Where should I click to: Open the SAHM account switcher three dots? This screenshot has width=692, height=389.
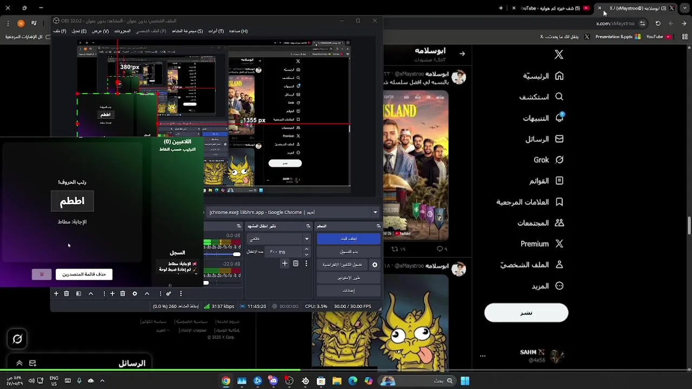[483, 356]
